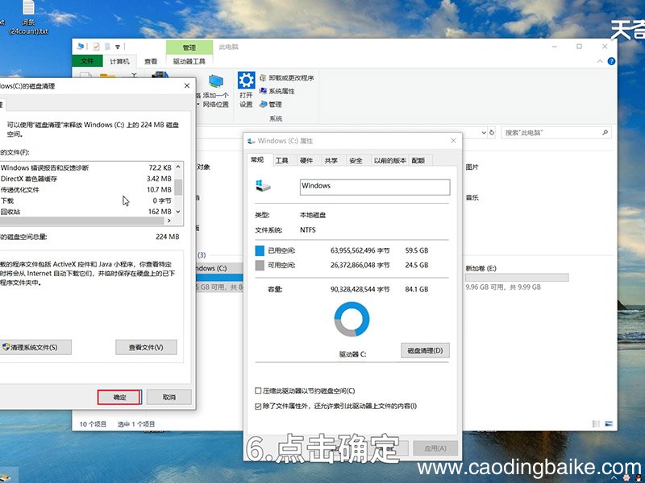Click the file list scroll-down arrow
The height and width of the screenshot is (483, 645).
click(178, 212)
